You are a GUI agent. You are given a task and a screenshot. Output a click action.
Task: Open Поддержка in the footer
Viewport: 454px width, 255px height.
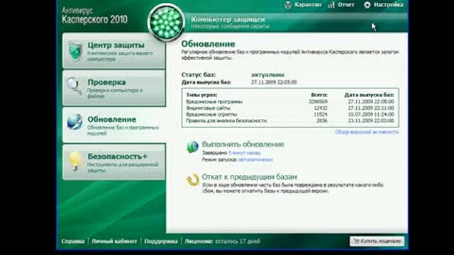(x=161, y=241)
